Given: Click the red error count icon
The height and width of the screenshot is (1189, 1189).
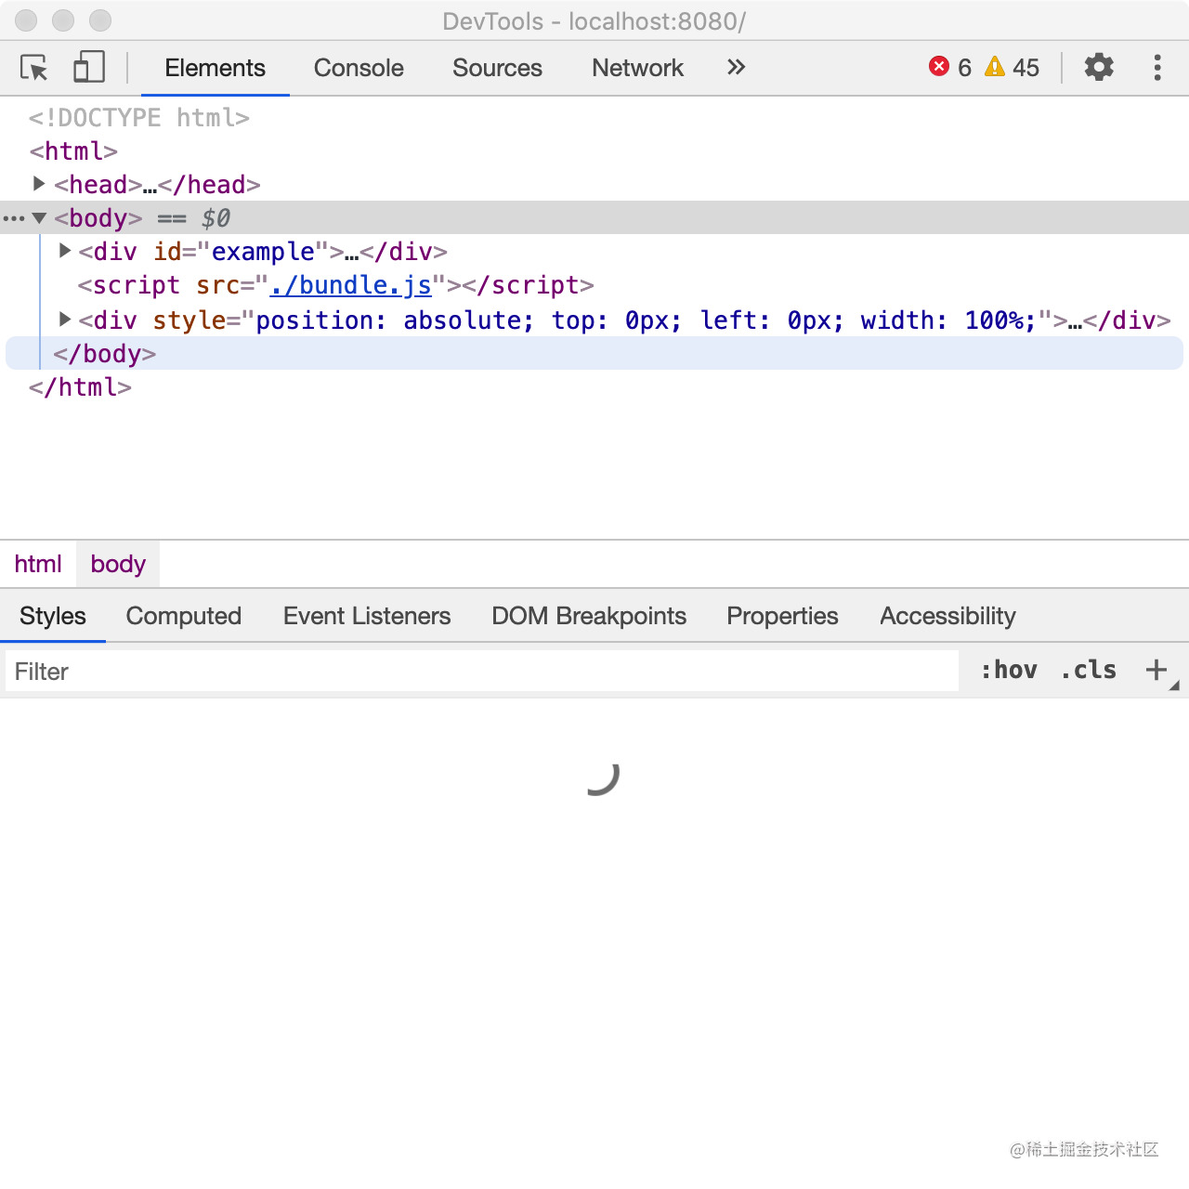Looking at the screenshot, I should pyautogui.click(x=939, y=67).
